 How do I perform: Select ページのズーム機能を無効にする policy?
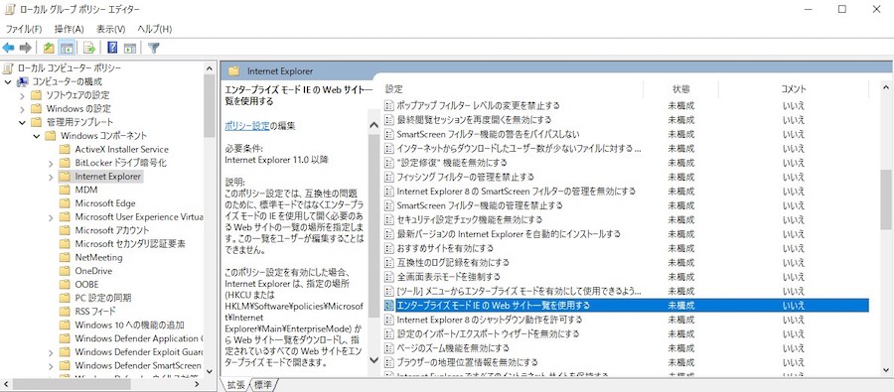click(453, 348)
